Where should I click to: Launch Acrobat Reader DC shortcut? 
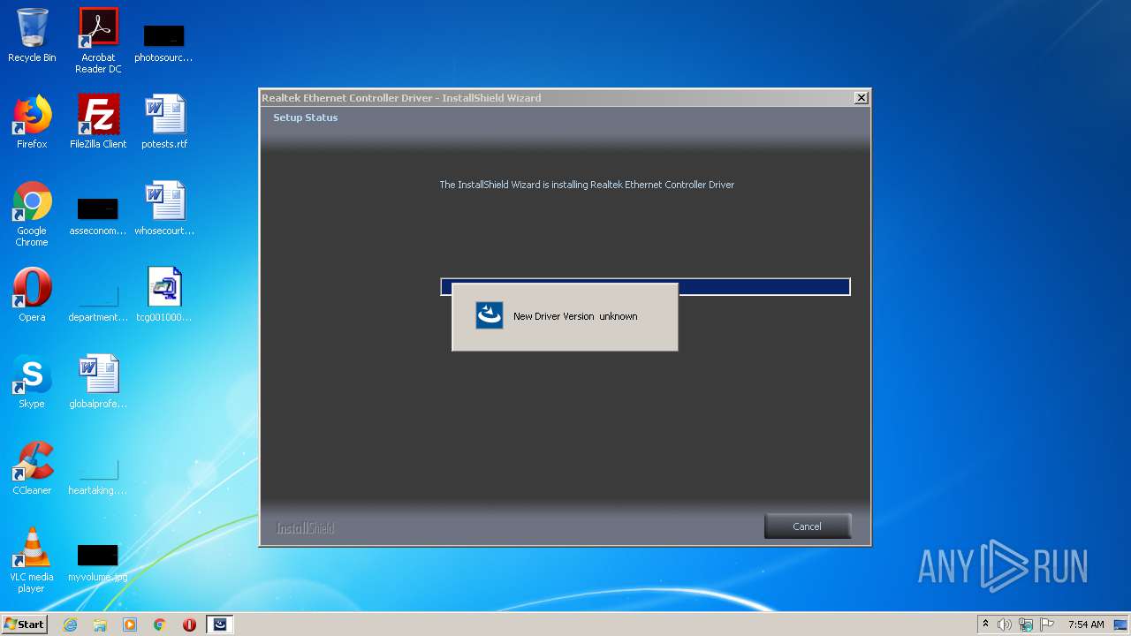pos(98,41)
